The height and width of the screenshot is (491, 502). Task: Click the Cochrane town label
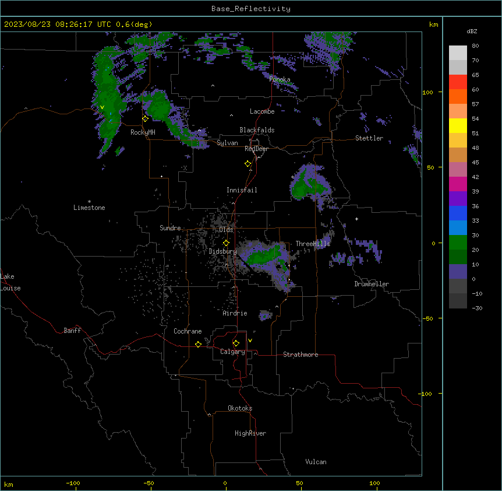click(x=188, y=331)
